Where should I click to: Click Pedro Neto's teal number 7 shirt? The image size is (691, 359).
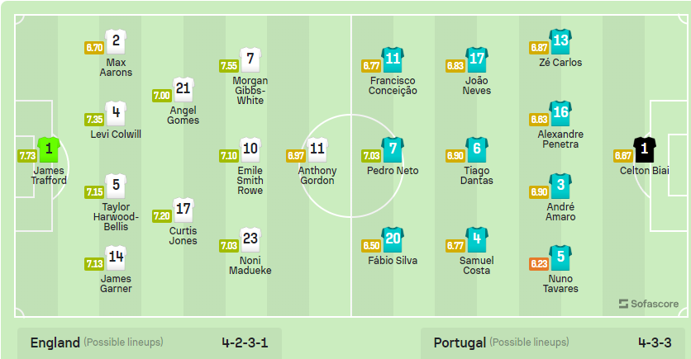click(393, 150)
